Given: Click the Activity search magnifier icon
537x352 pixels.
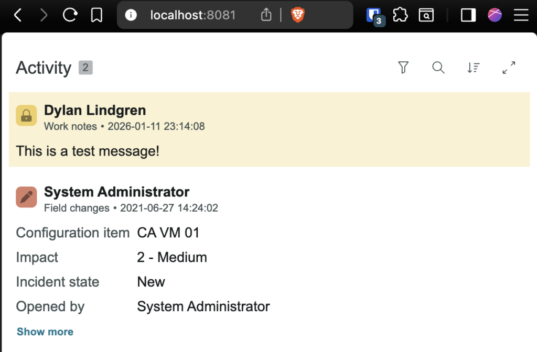Looking at the screenshot, I should [x=438, y=68].
